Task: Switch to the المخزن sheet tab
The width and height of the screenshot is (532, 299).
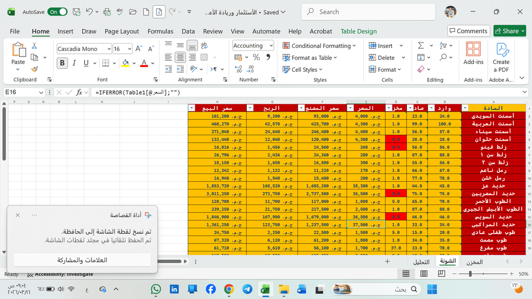Action: (474, 262)
